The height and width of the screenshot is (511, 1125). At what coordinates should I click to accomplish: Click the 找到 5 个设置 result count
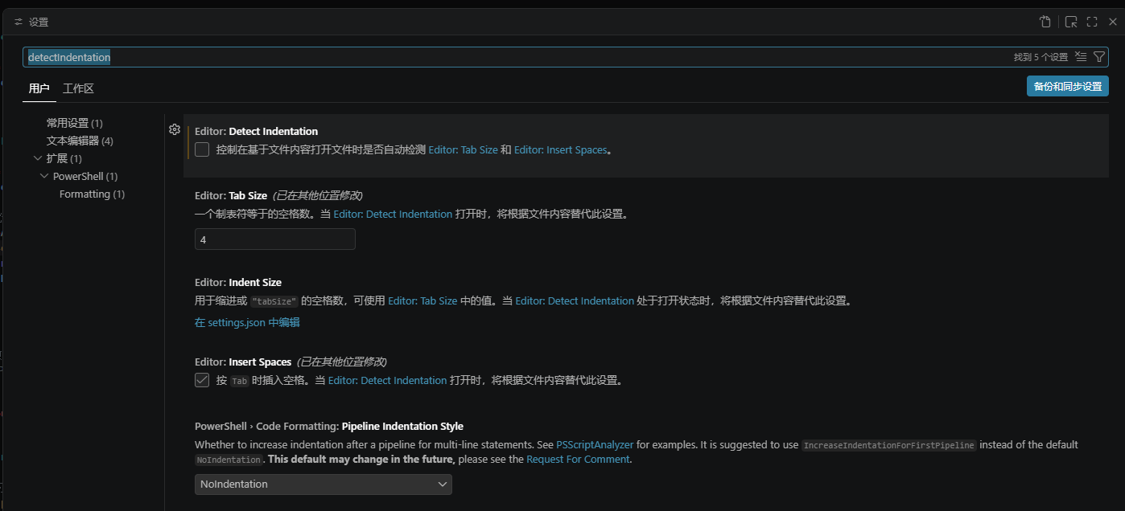click(x=1041, y=57)
